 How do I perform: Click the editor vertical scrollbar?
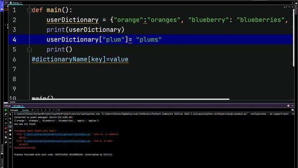coord(294,37)
